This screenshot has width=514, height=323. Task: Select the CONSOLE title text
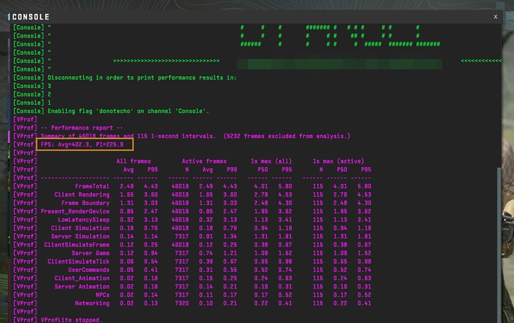pos(31,17)
